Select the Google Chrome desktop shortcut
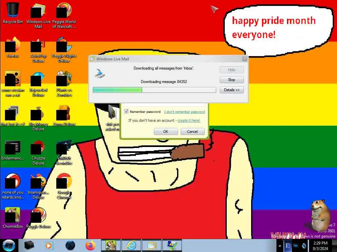The image size is (337, 252). (x=64, y=186)
